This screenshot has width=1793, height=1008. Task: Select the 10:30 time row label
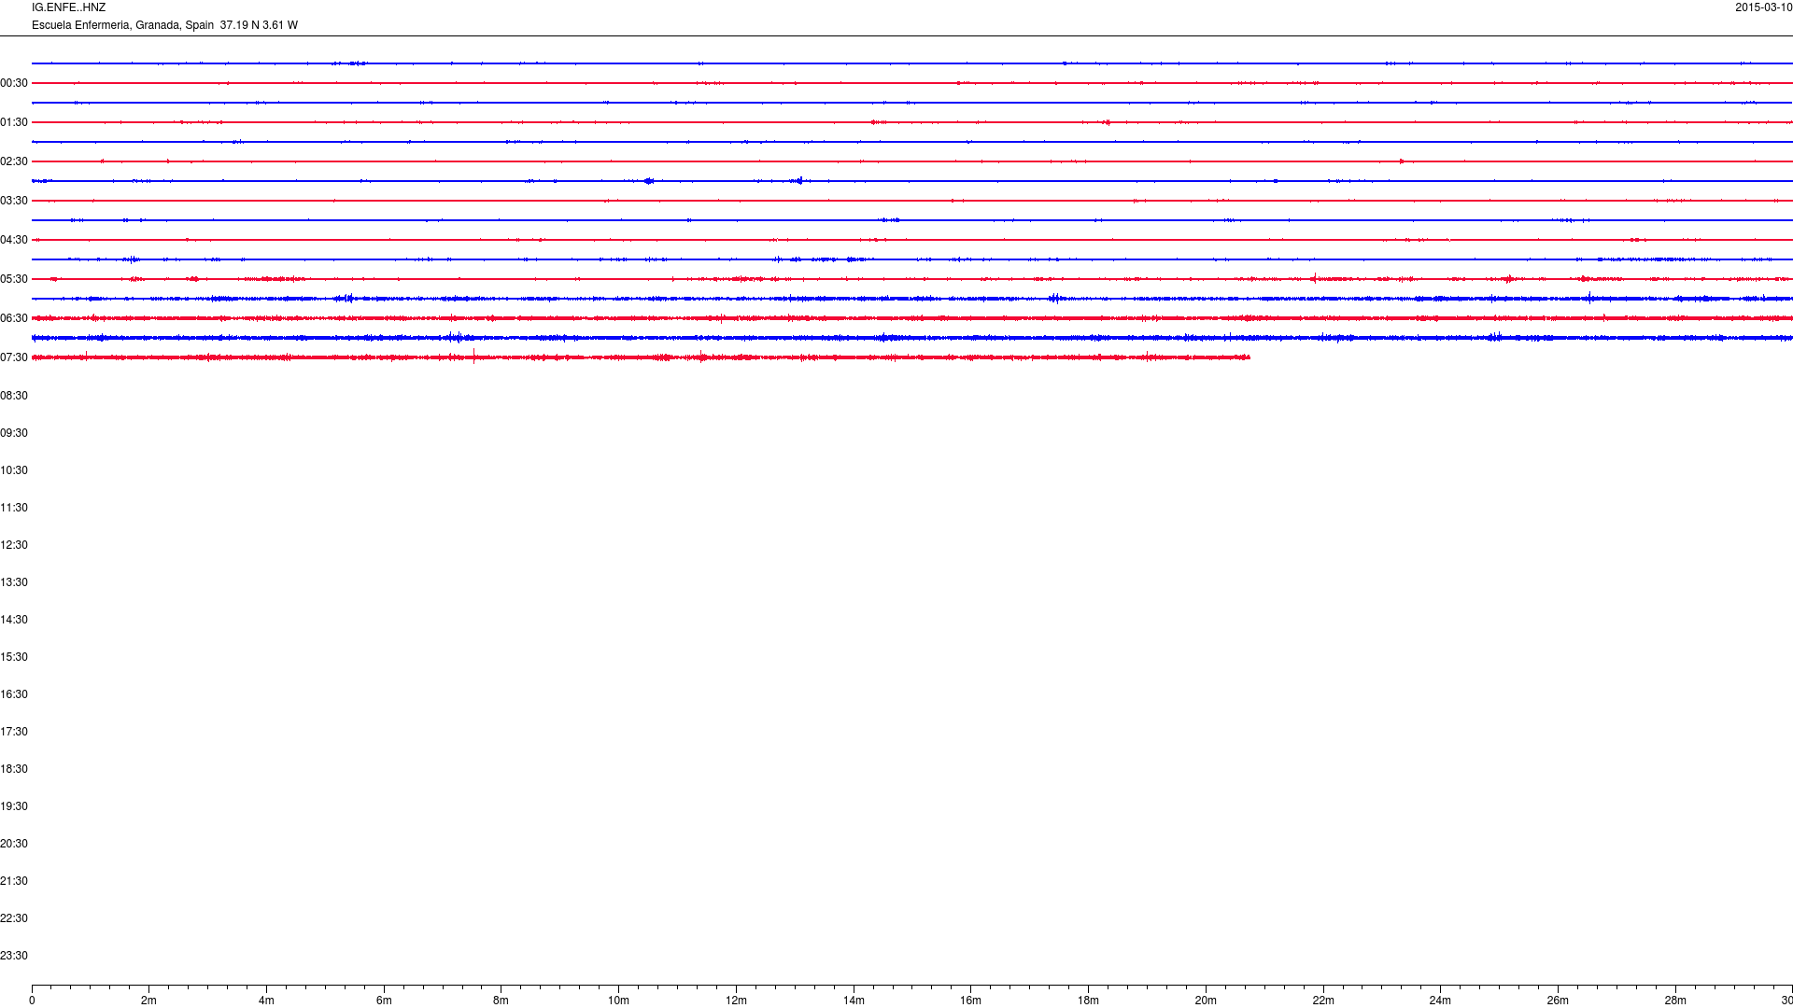point(14,470)
